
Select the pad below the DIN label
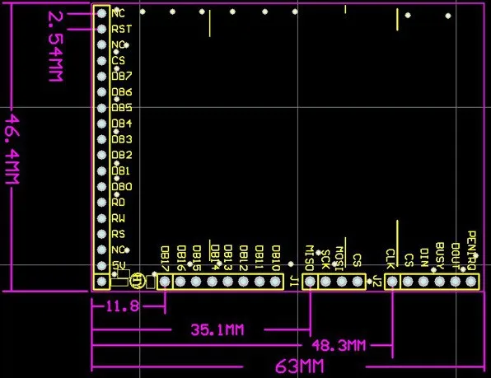(x=423, y=282)
